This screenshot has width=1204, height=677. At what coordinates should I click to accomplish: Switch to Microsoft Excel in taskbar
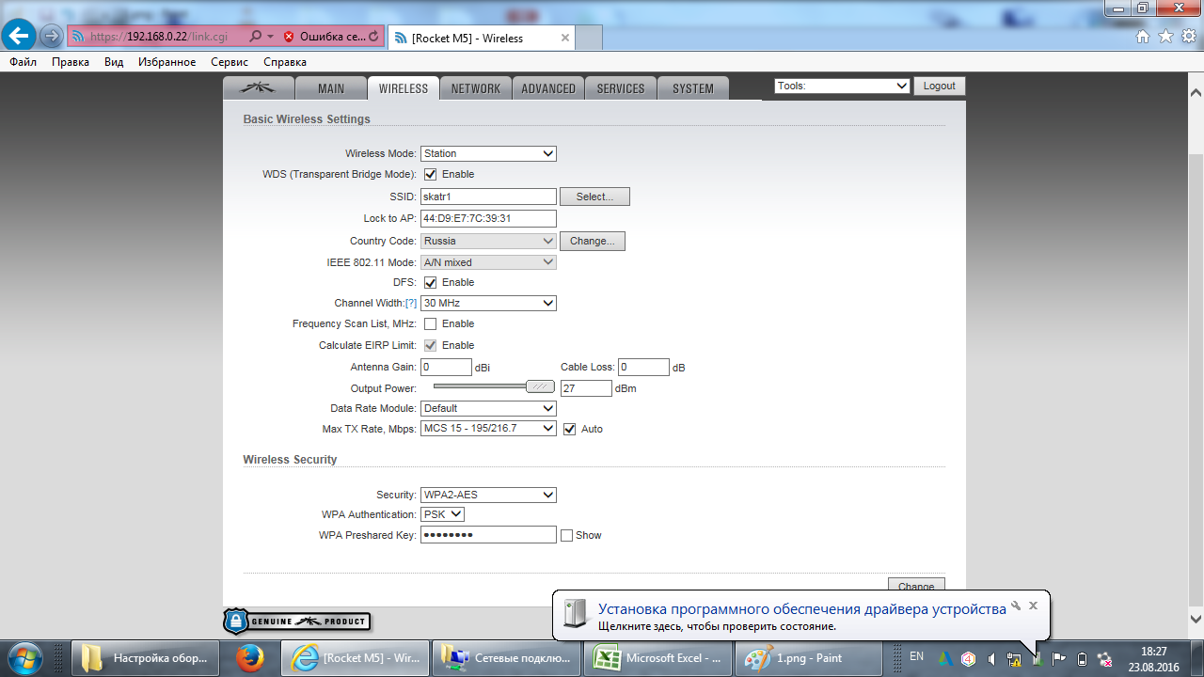coord(657,658)
